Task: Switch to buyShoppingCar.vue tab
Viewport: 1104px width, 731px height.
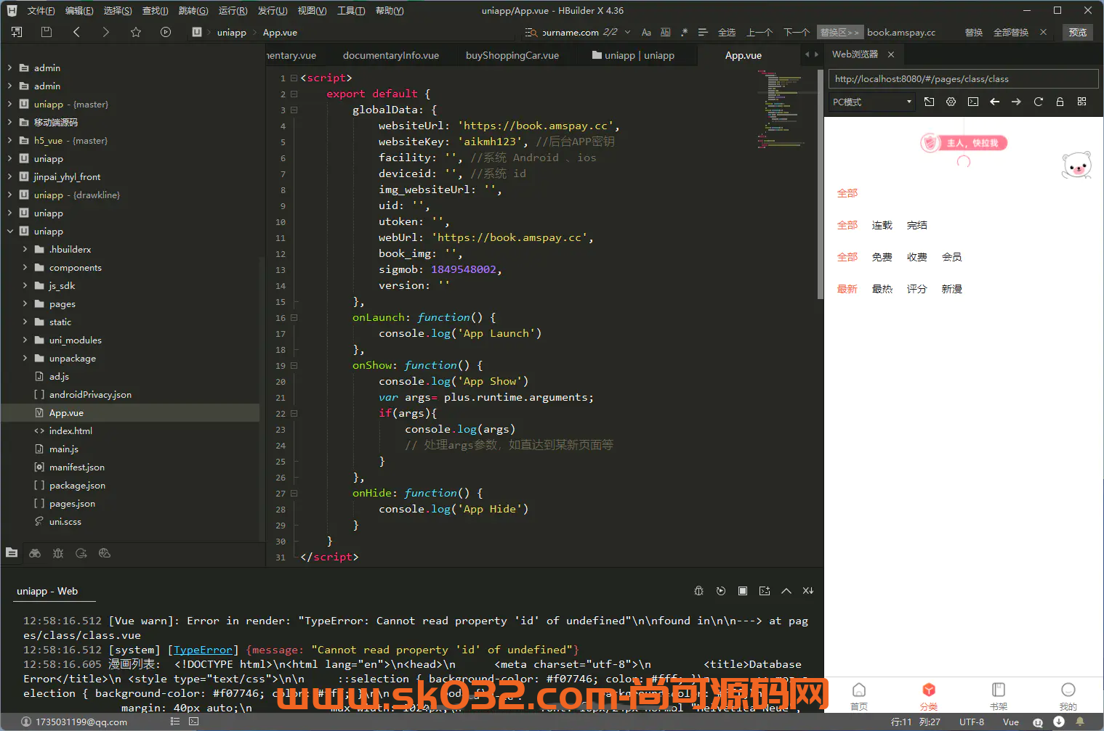Action: tap(512, 55)
